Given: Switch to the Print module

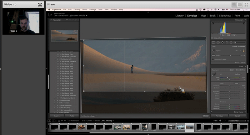Looking at the screenshot, I should click(237, 16).
